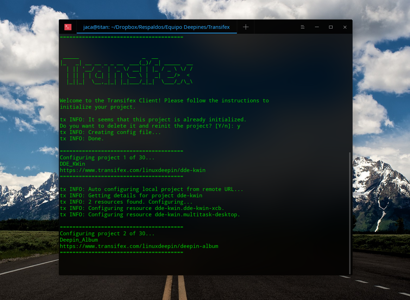Close the terminal window

click(345, 27)
